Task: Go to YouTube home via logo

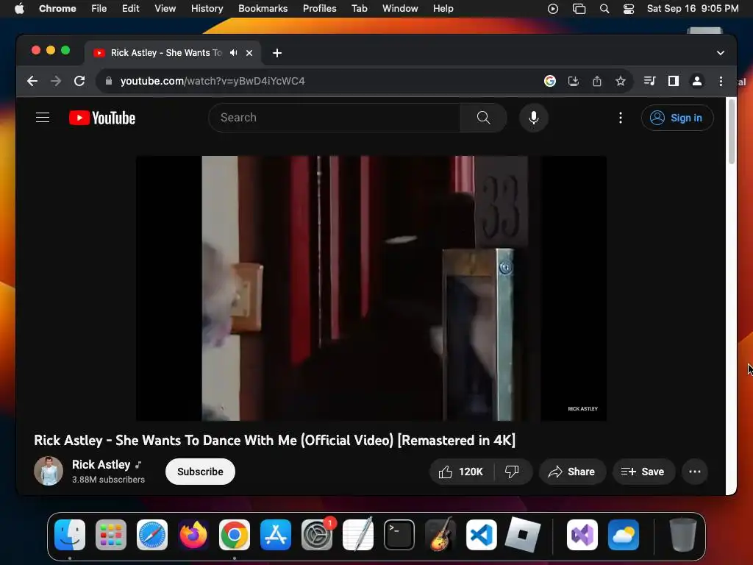Action: tap(102, 118)
